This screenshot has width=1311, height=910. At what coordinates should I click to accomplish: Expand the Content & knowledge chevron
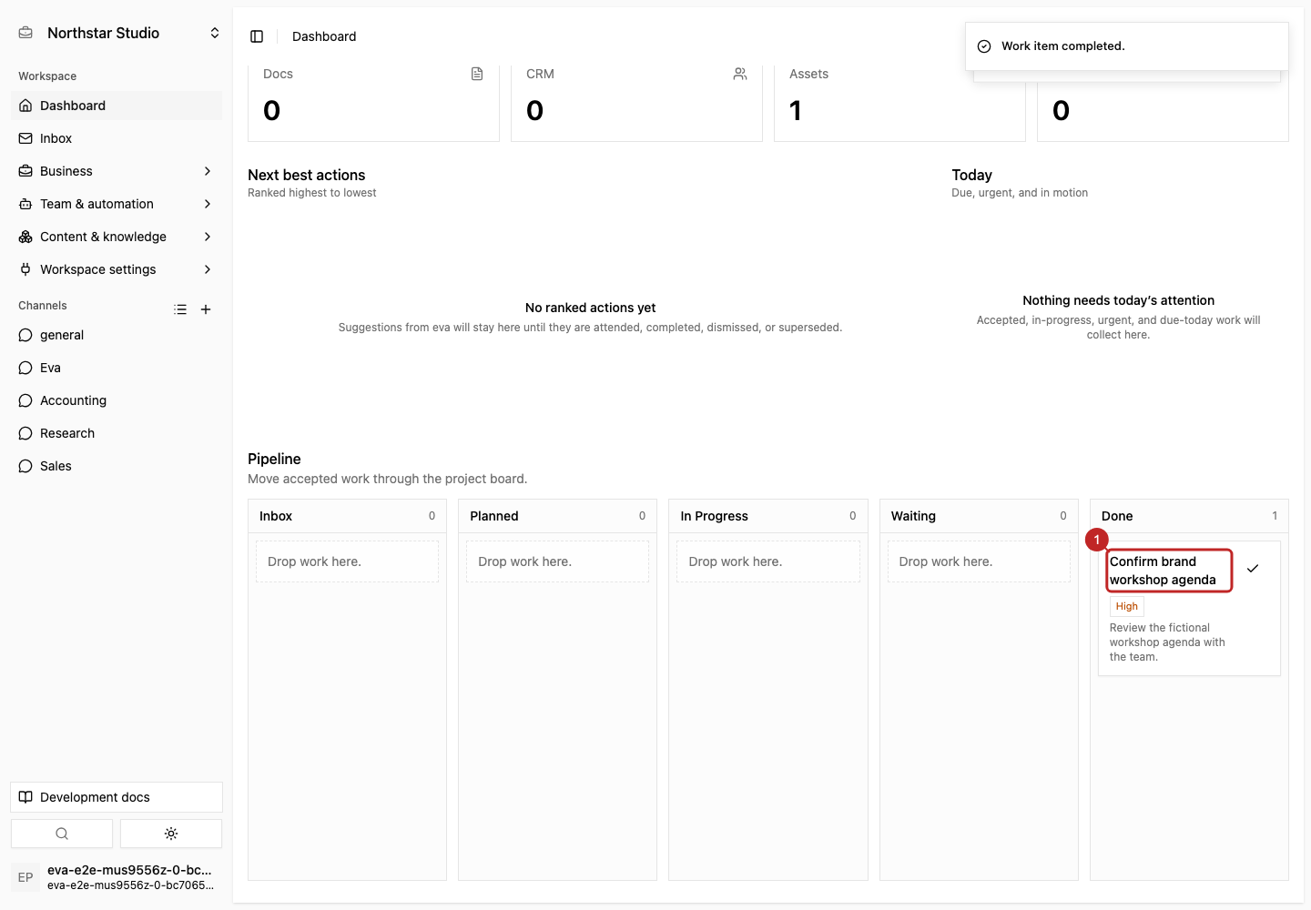pos(208,237)
